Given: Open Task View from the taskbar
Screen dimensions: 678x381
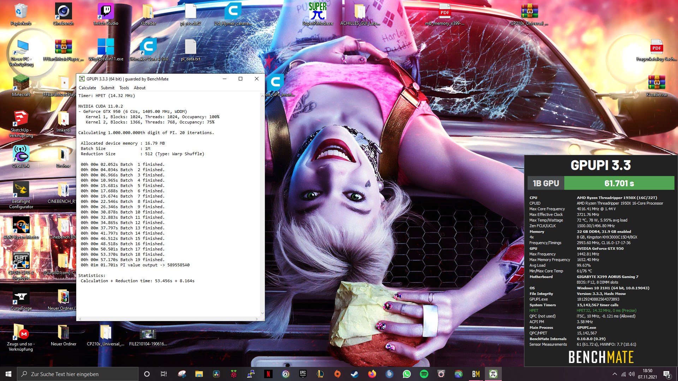Looking at the screenshot, I should point(164,374).
